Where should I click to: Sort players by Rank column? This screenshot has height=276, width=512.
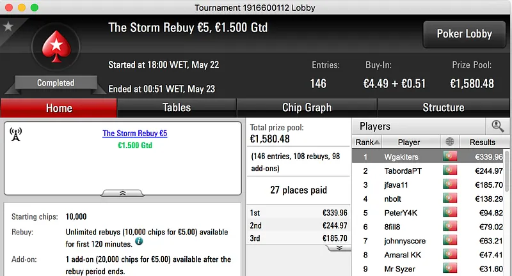click(x=367, y=142)
